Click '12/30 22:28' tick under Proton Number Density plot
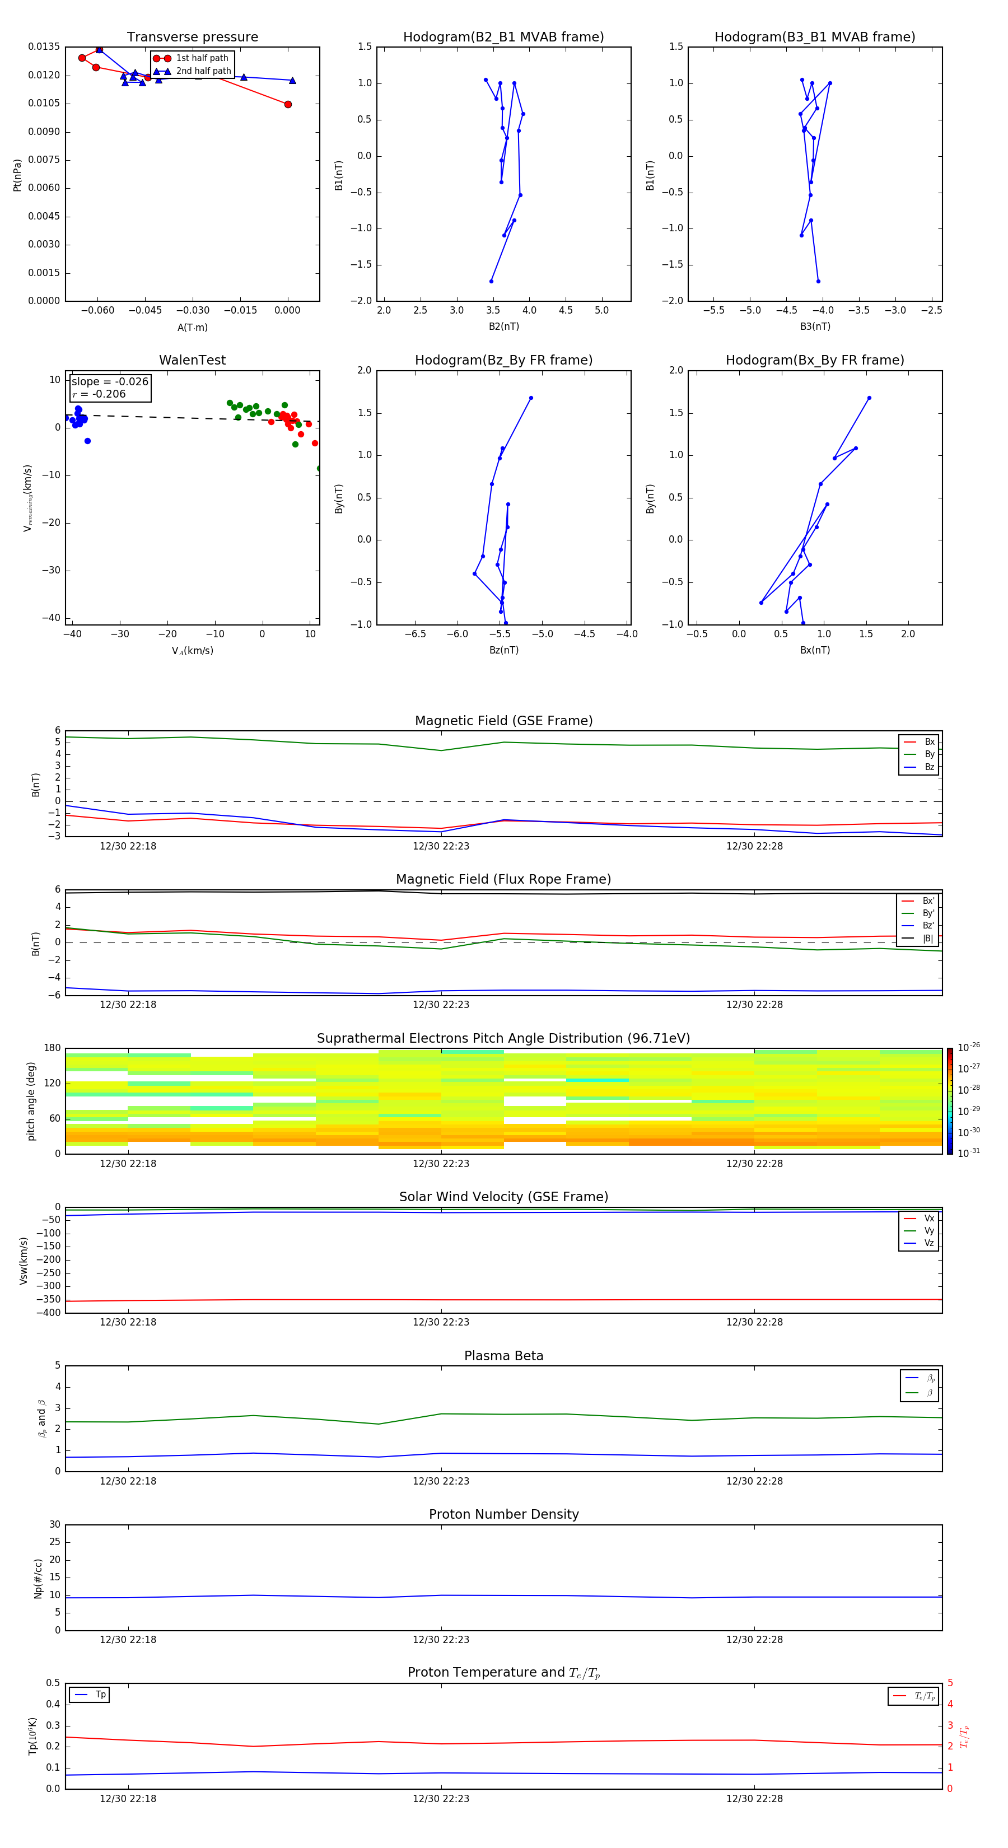The width and height of the screenshot is (1008, 1848). 754,1639
